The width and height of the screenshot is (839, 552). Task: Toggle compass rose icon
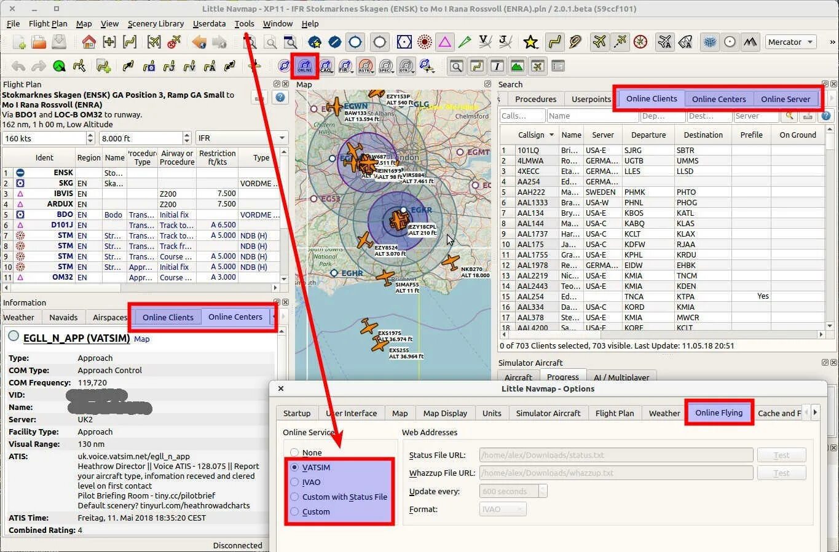(640, 42)
